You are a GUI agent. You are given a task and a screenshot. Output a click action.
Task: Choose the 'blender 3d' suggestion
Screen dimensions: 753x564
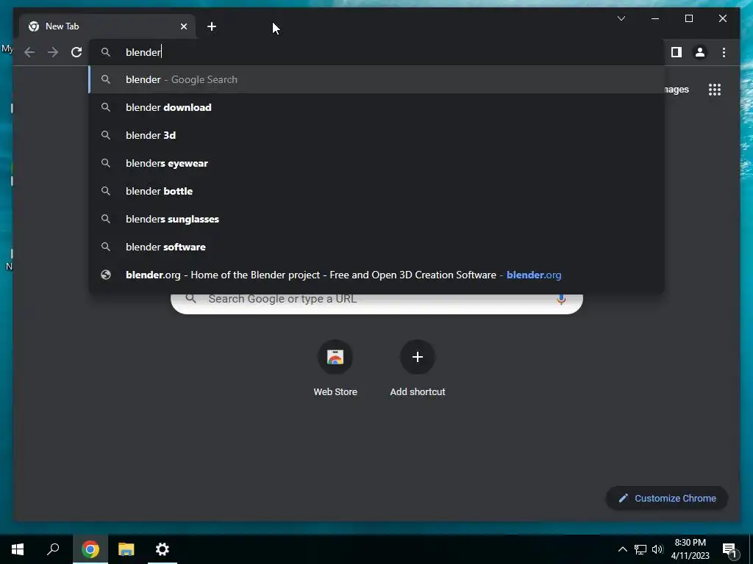pos(376,135)
